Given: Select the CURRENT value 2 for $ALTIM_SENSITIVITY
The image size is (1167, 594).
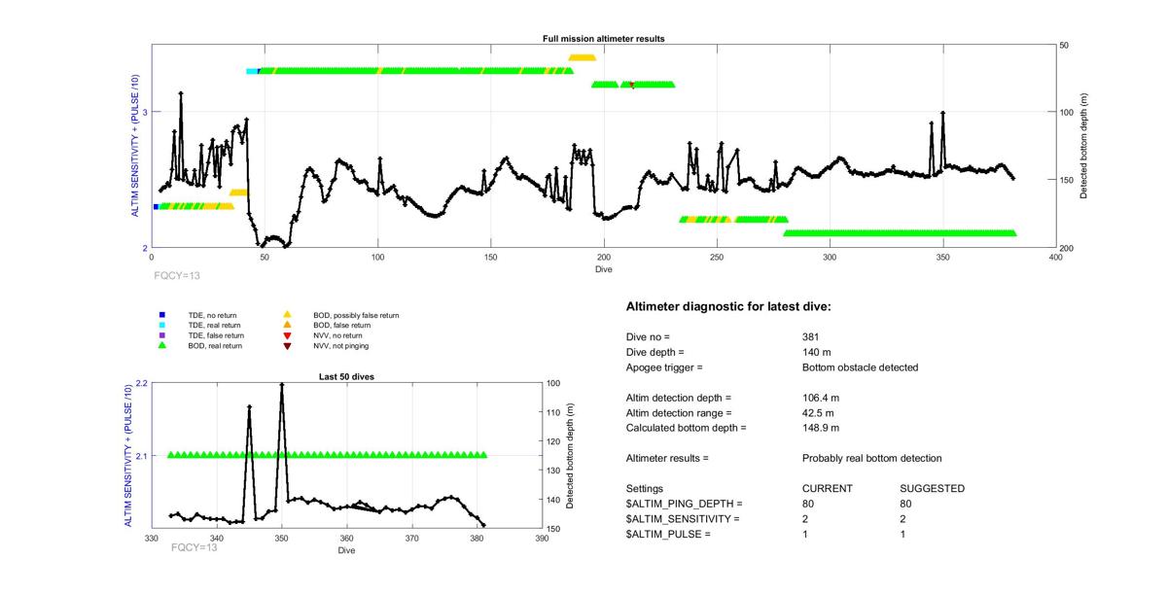Looking at the screenshot, I should (x=805, y=519).
